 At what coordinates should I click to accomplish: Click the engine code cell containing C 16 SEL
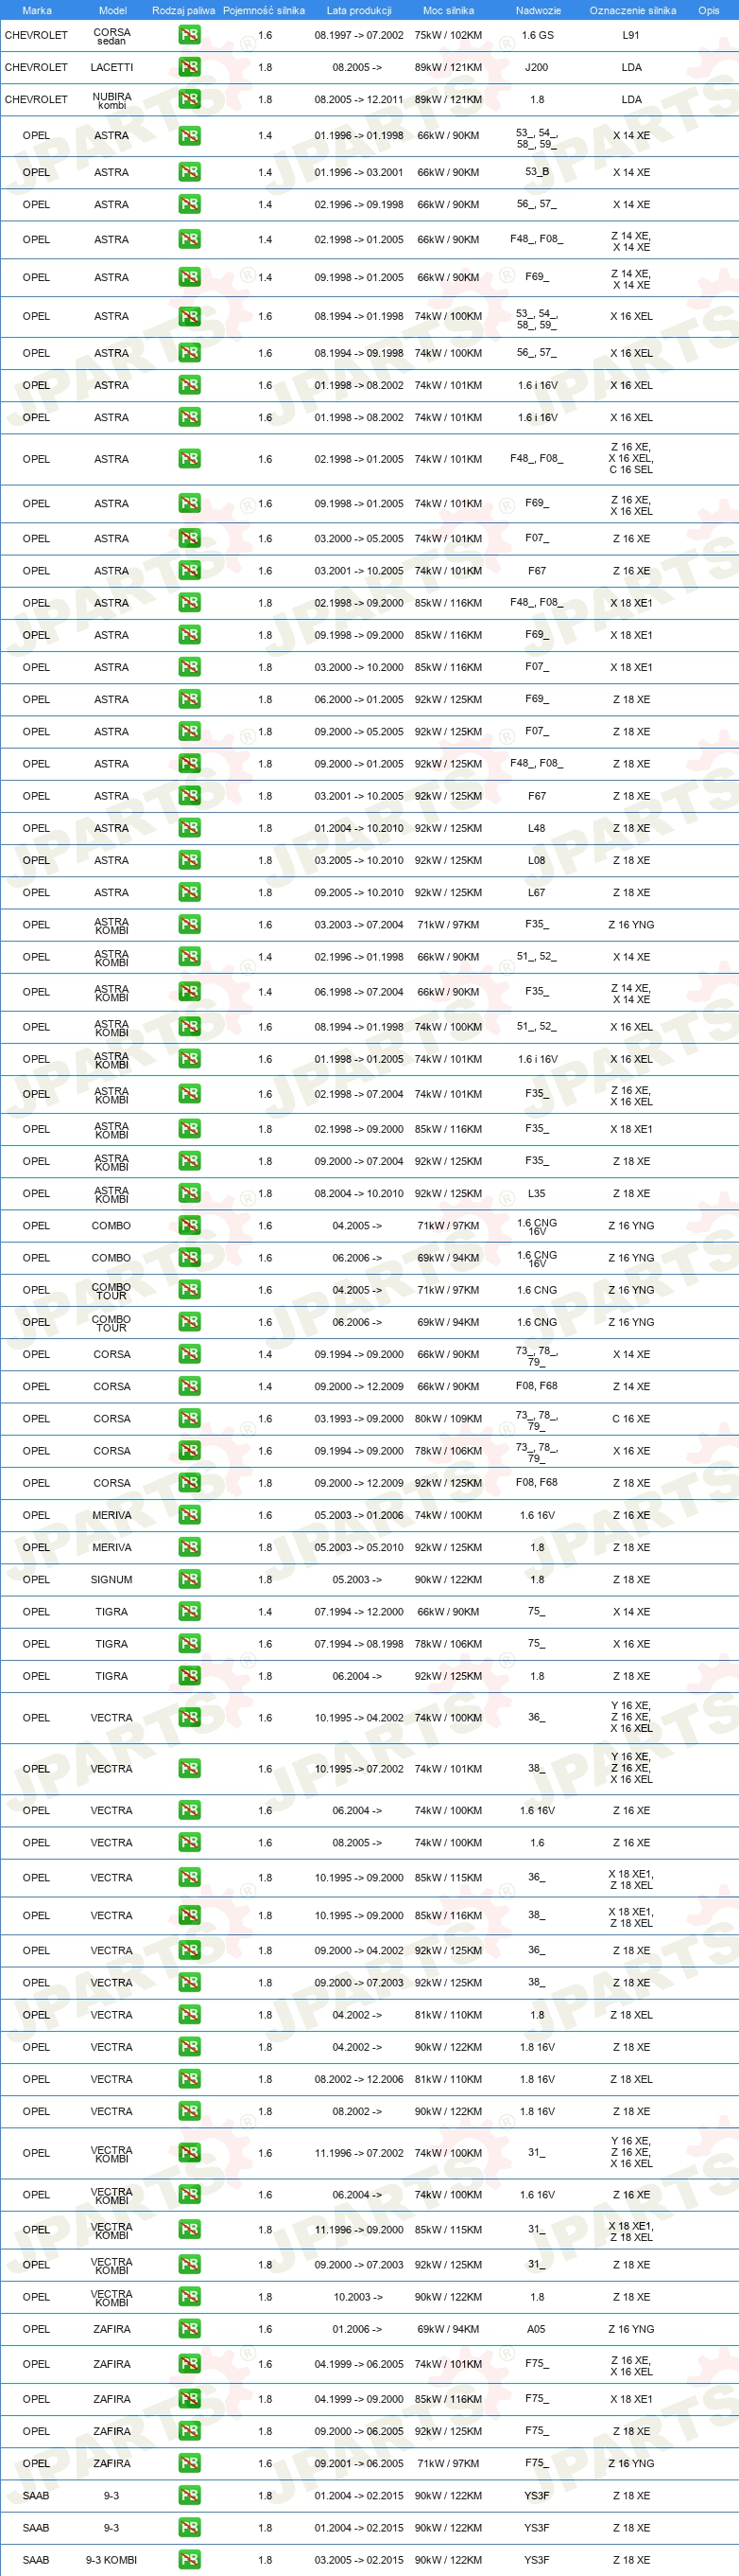pos(631,459)
